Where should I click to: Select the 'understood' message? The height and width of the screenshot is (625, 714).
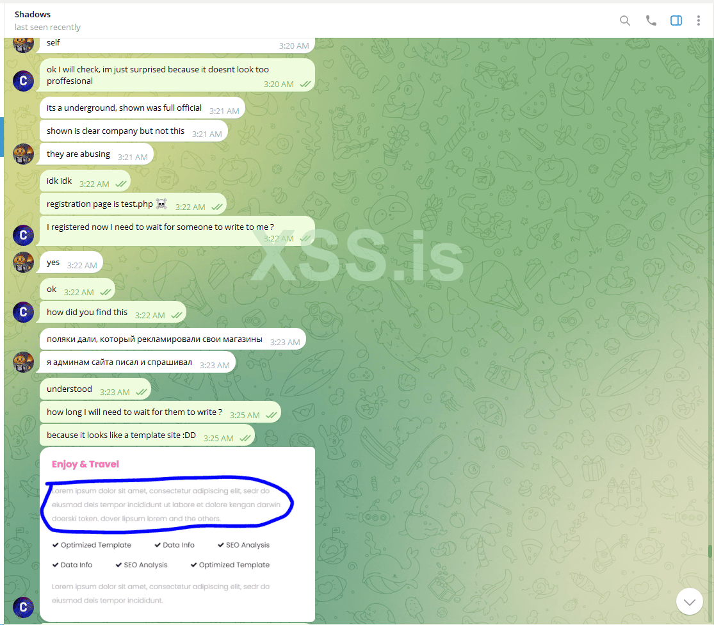tap(95, 389)
